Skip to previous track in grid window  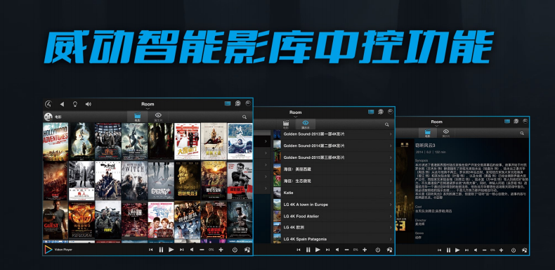click(x=151, y=250)
